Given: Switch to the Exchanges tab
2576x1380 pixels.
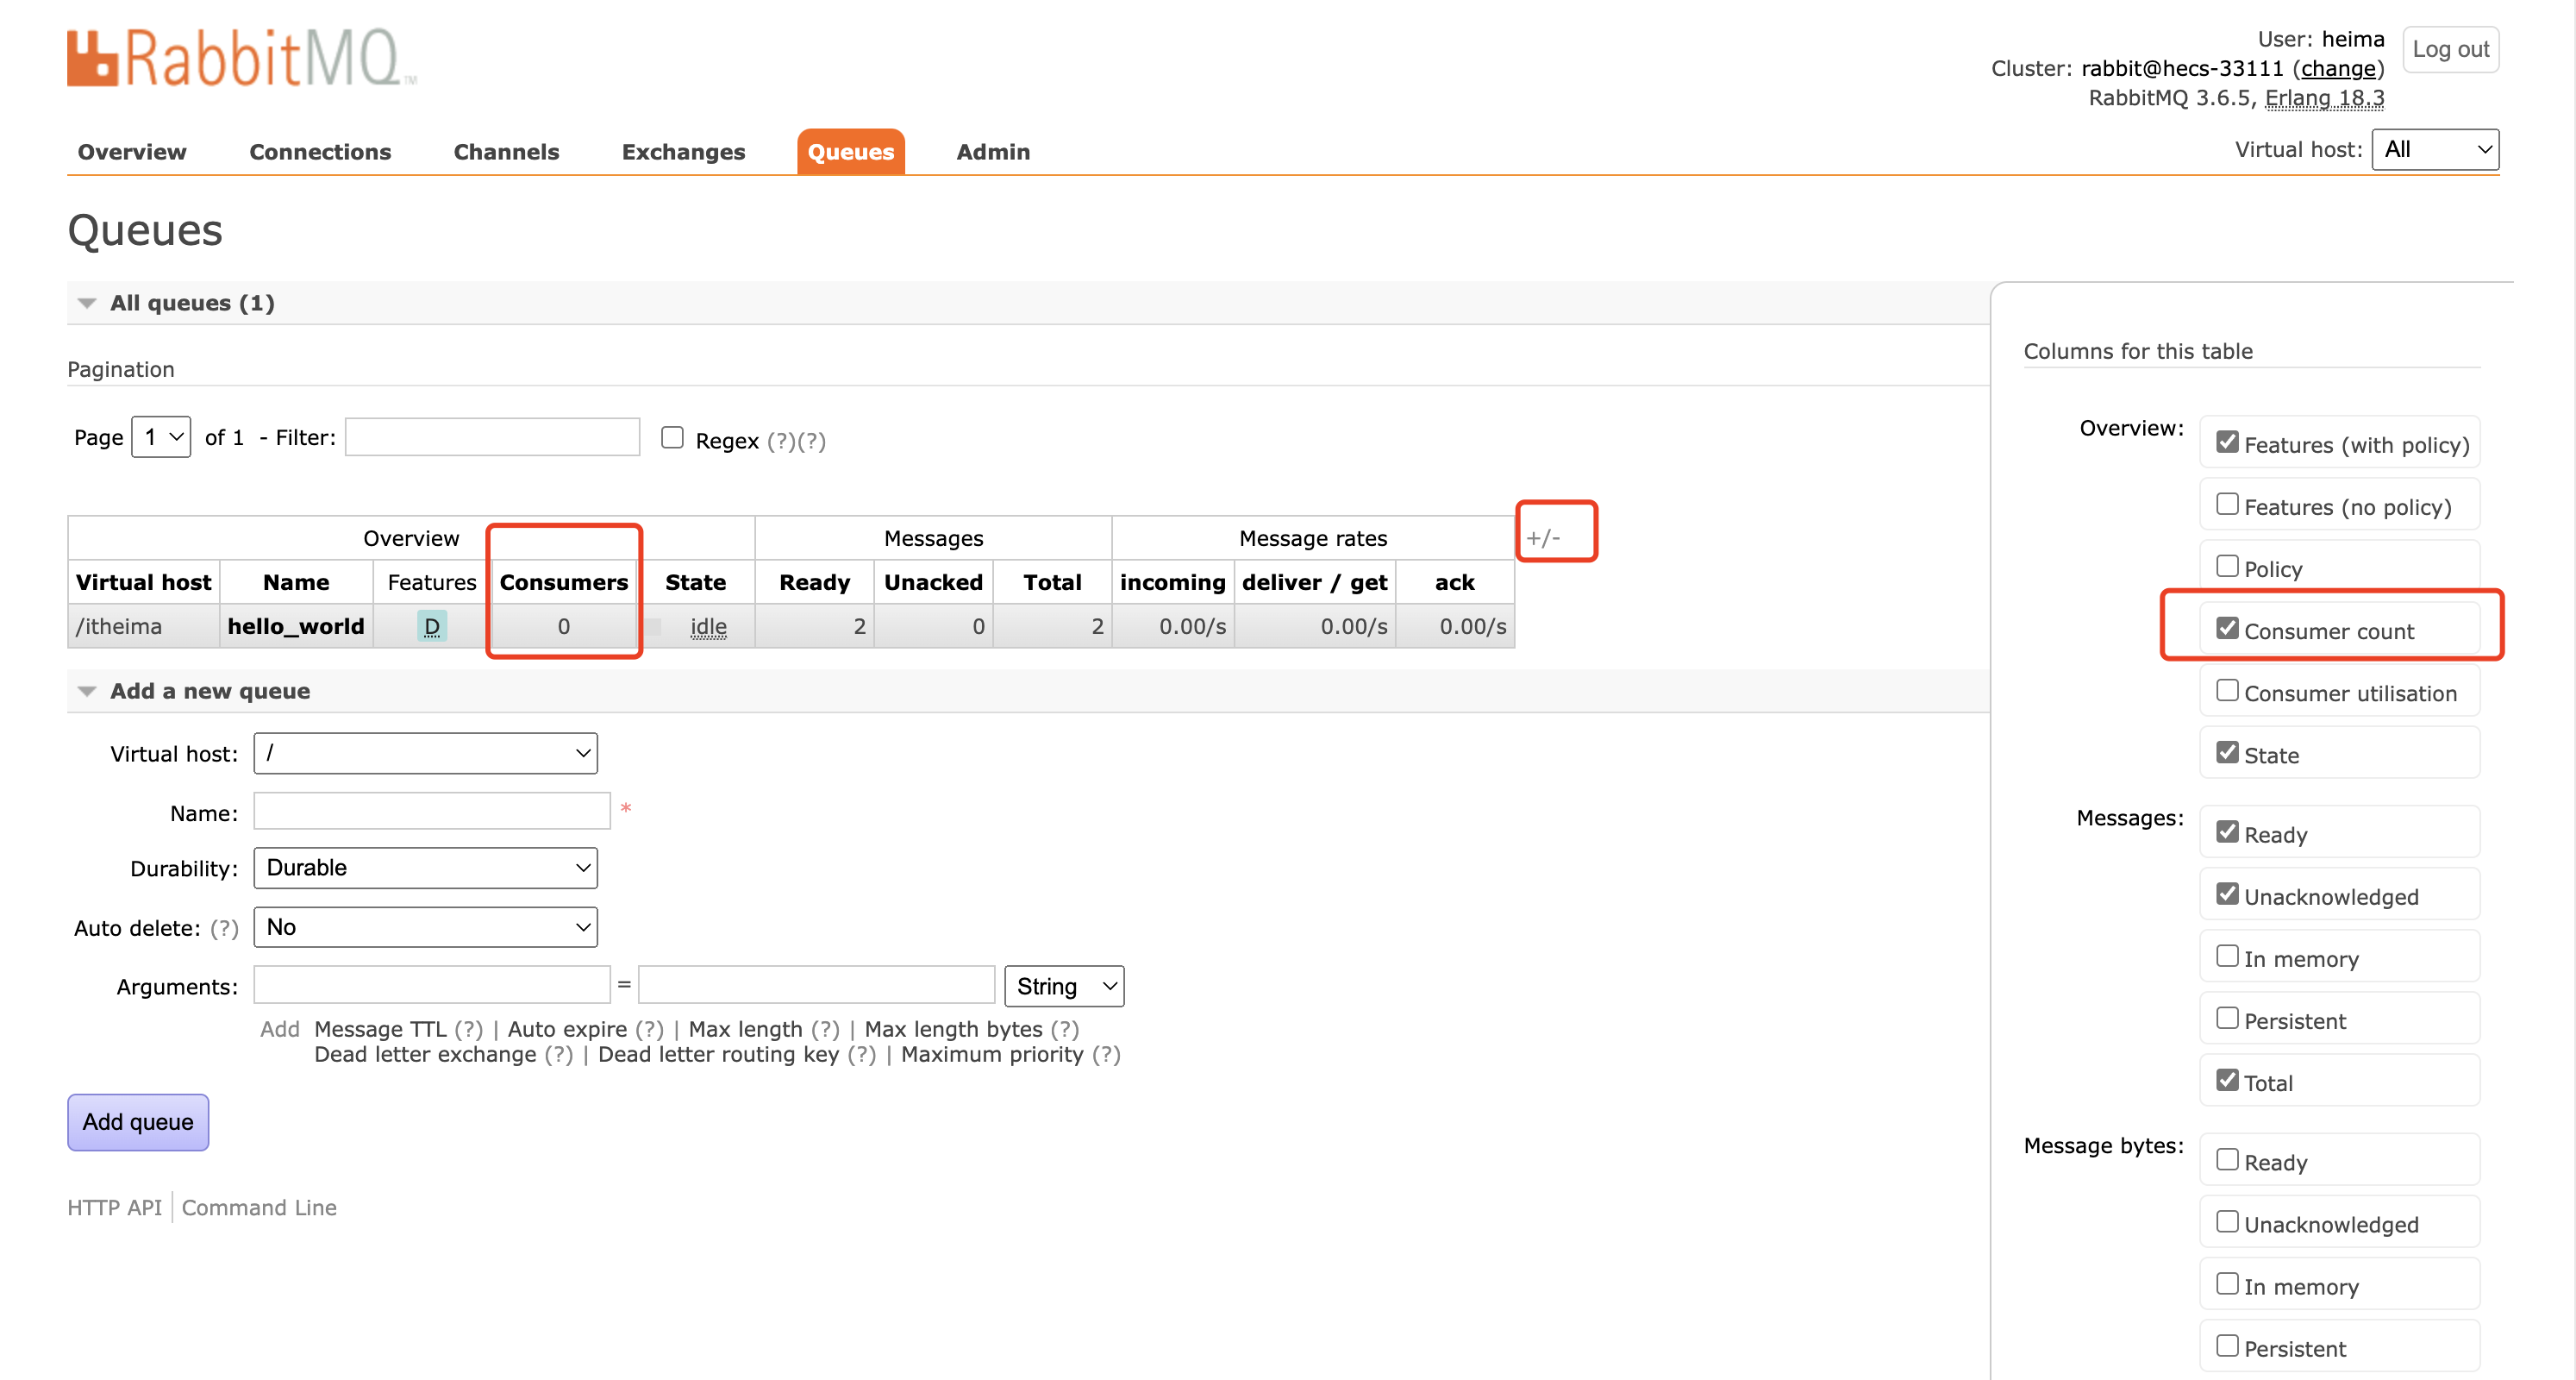Looking at the screenshot, I should tap(683, 152).
